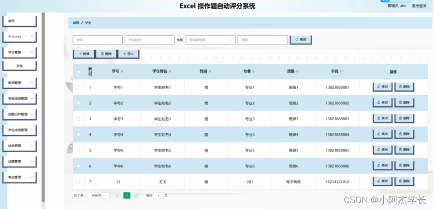Expand the 各班成绩管理 sidebar menu
This screenshot has width=434, height=209.
[x=19, y=98]
